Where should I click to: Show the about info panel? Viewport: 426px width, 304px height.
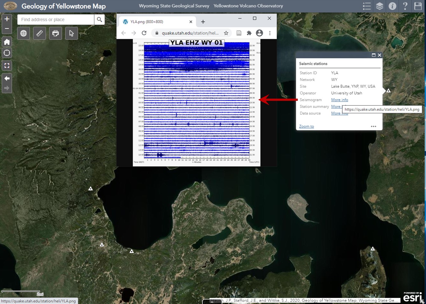392,6
